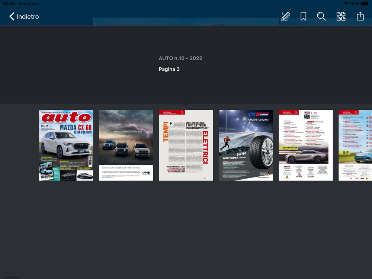This screenshot has height=279, width=372.
Task: Bookmark the current page
Action: point(303,16)
